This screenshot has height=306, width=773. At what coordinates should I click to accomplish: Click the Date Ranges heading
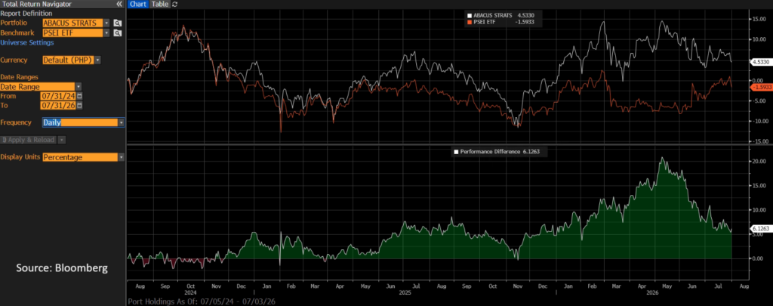(19, 77)
